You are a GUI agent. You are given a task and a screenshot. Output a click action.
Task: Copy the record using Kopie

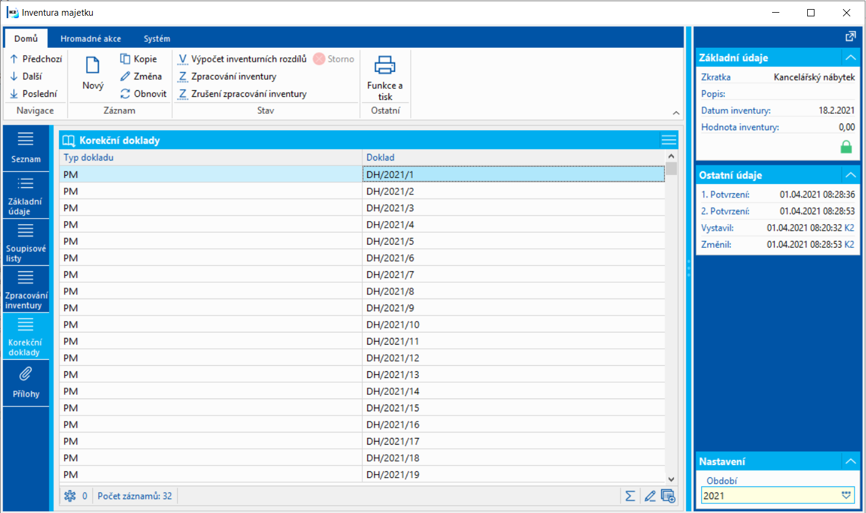(x=139, y=59)
